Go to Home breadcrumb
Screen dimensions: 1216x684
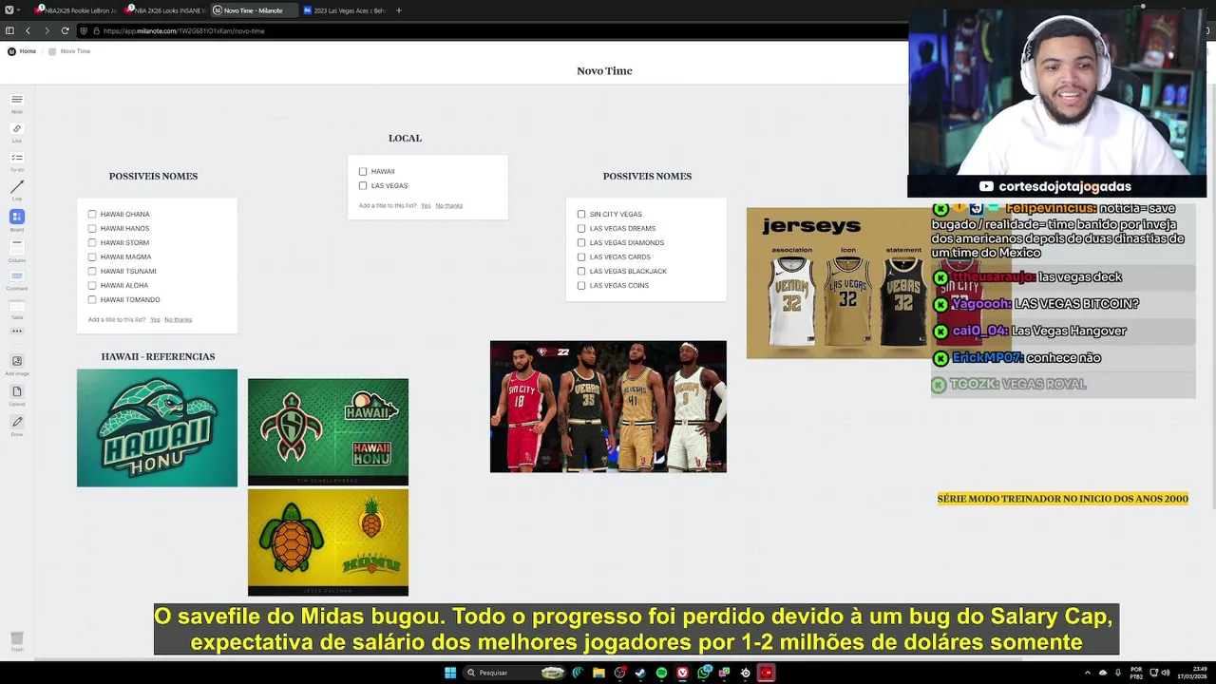[x=23, y=51]
